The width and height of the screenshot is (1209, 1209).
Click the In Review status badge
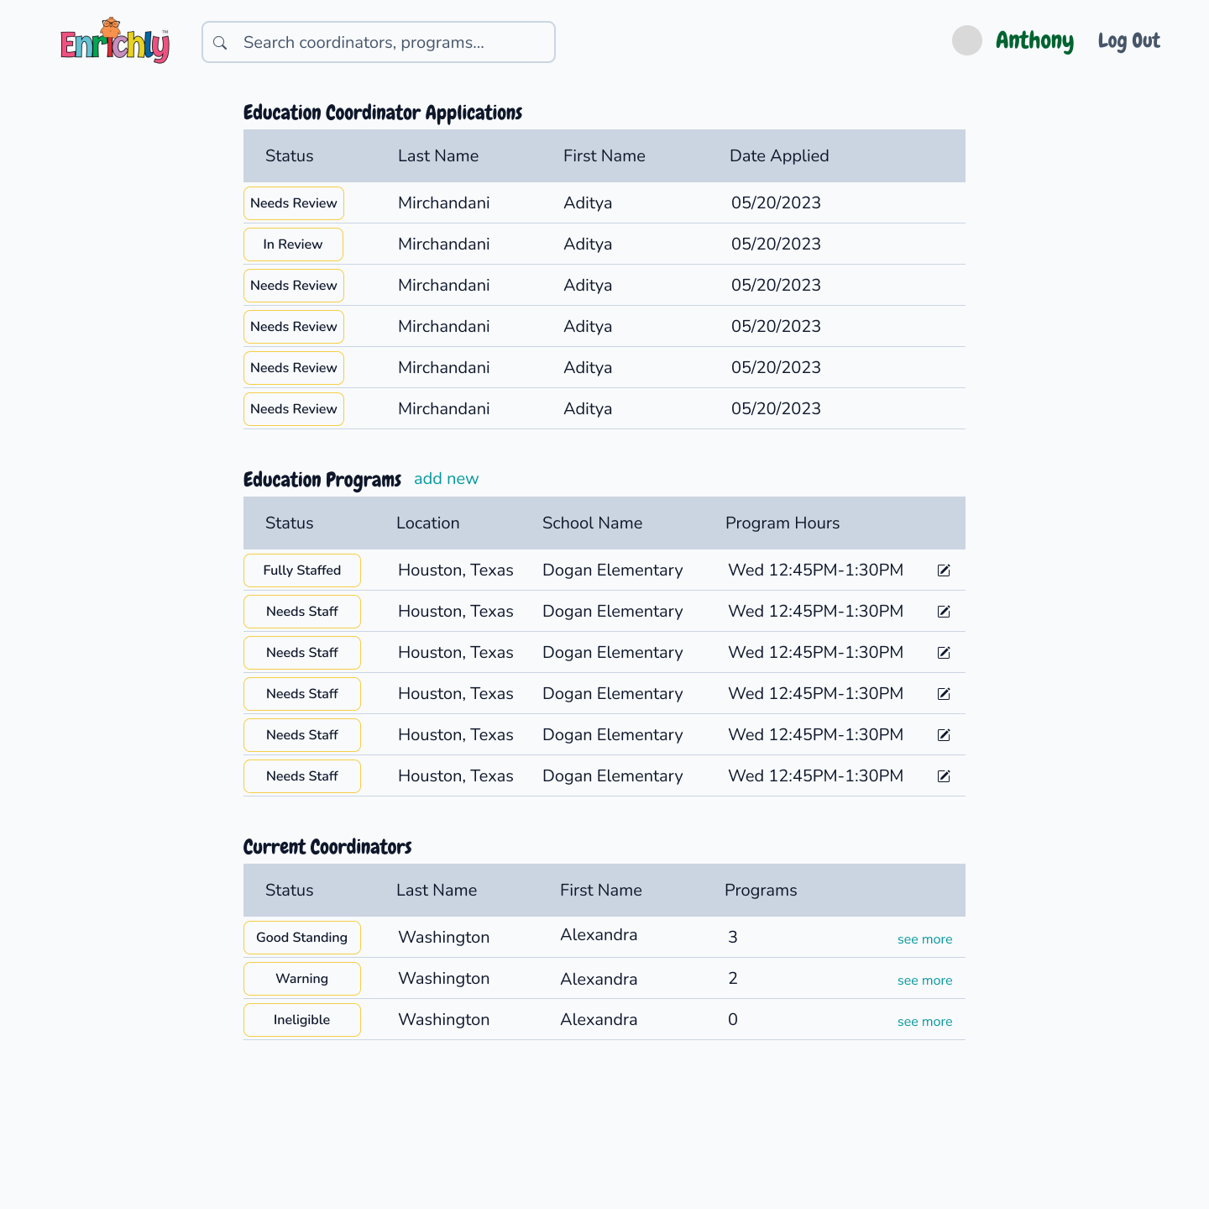click(x=293, y=244)
